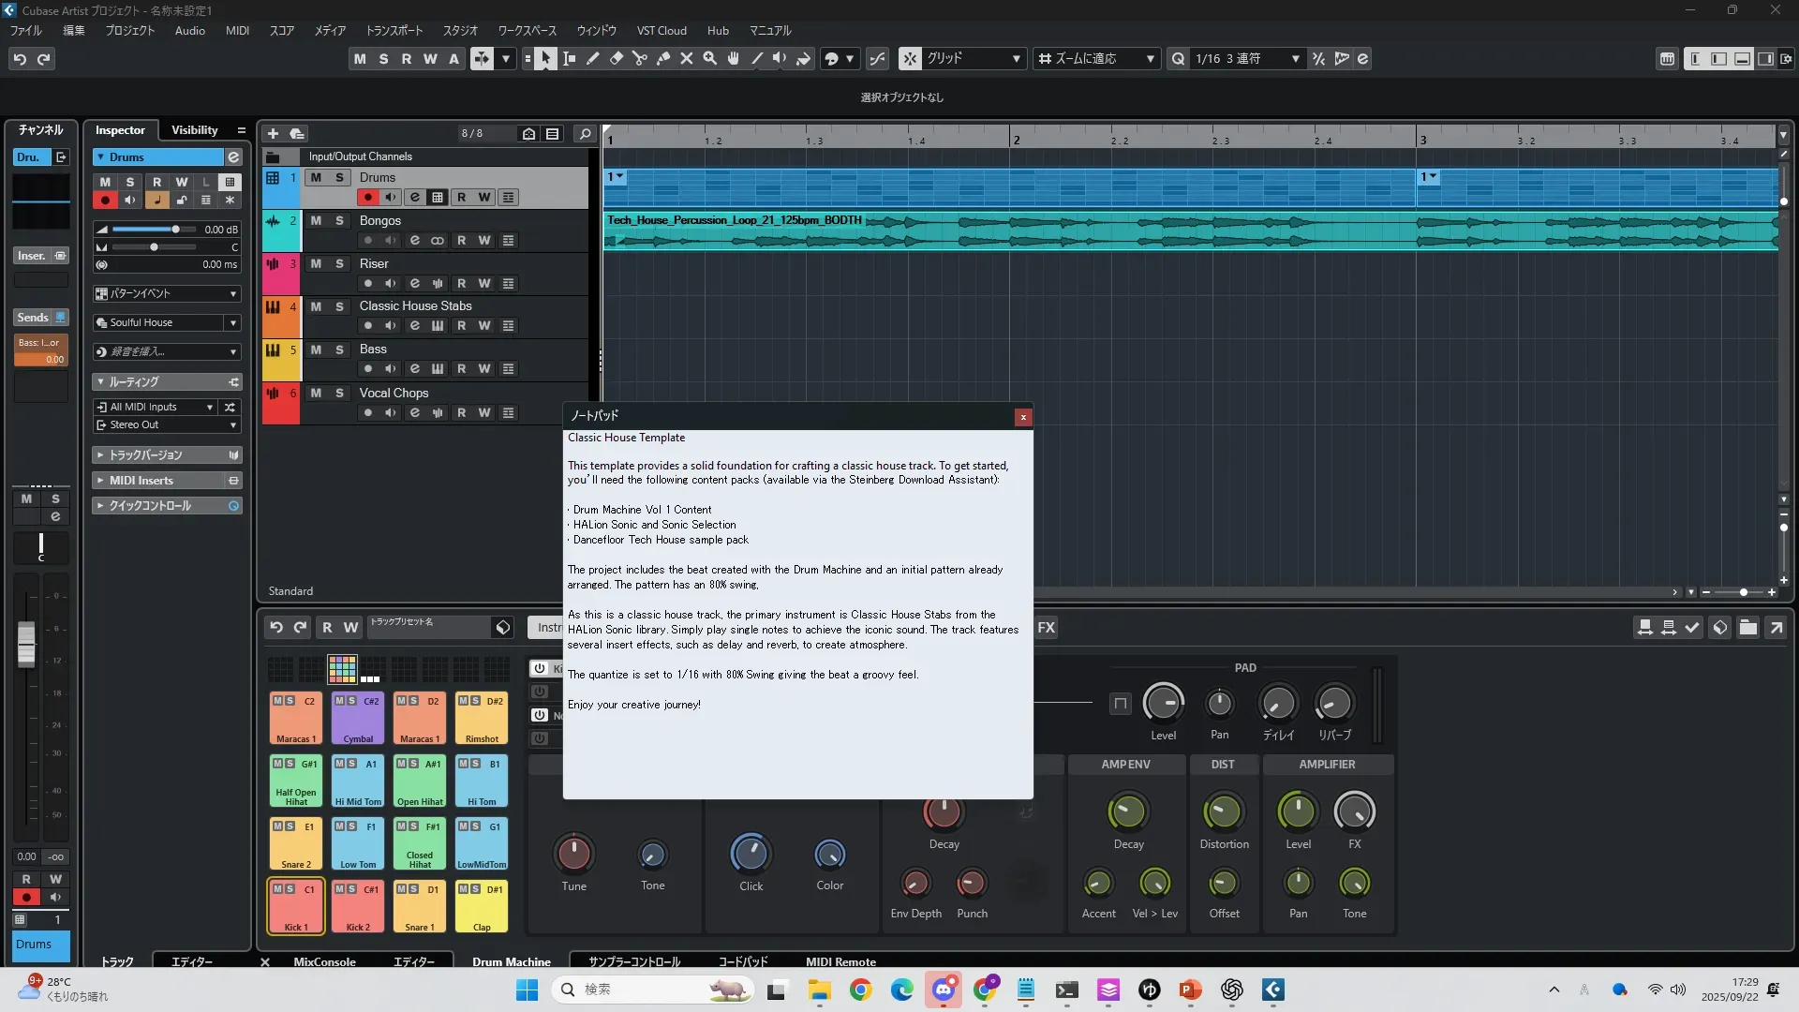Open the MixConsole lower zone tab

point(324,961)
